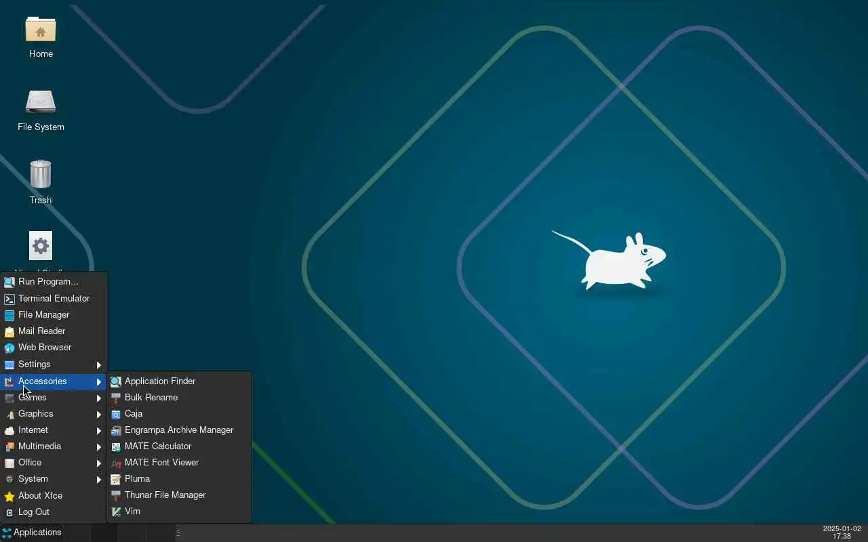868x542 pixels.
Task: Open the gear launcher icon below Trash
Action: [41, 246]
